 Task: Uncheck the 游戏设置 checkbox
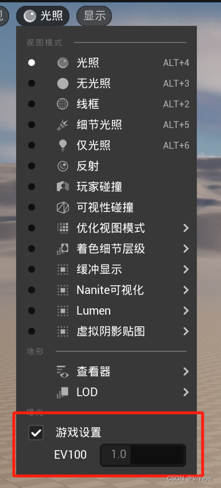pos(36,433)
